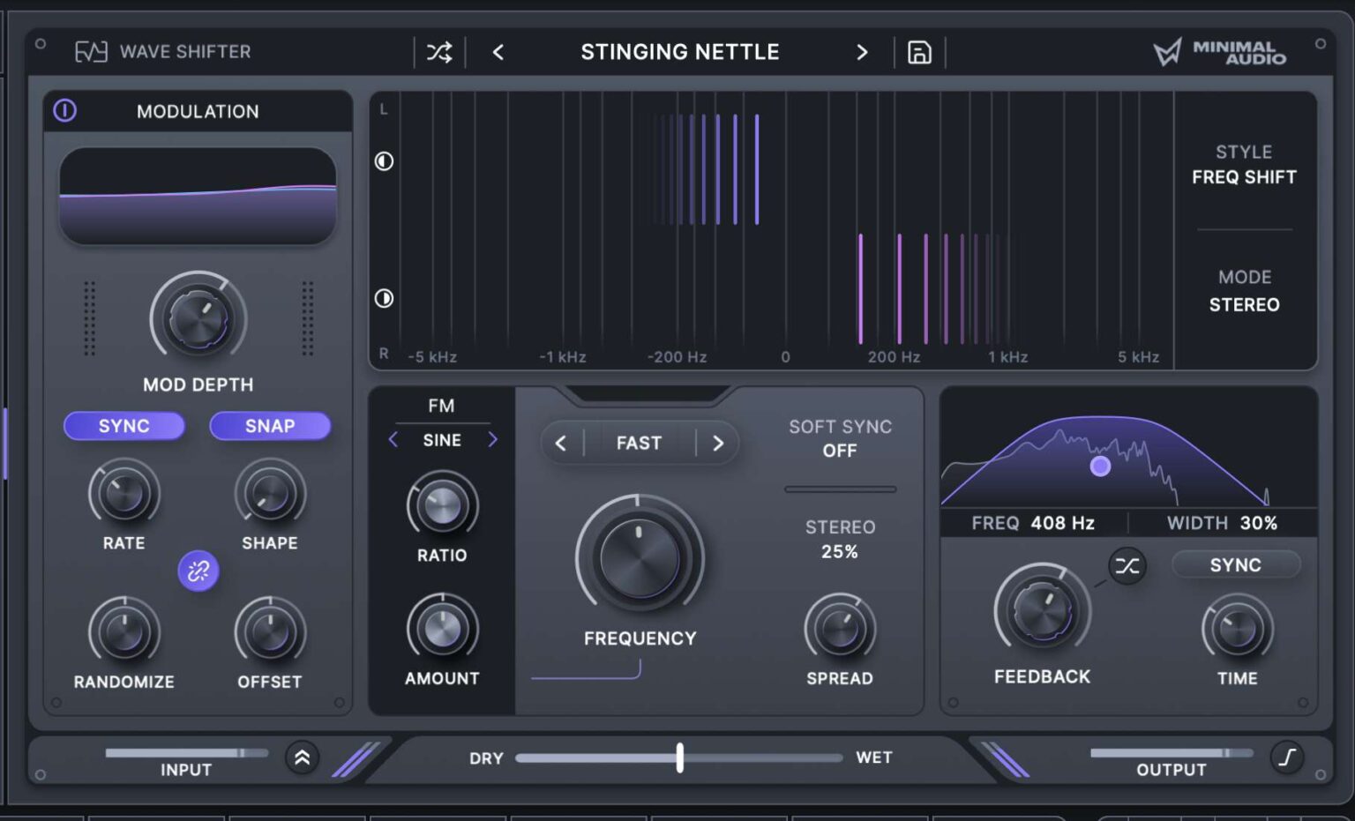Click the link icon between the modulation knobs
The image size is (1355, 821).
tap(198, 571)
